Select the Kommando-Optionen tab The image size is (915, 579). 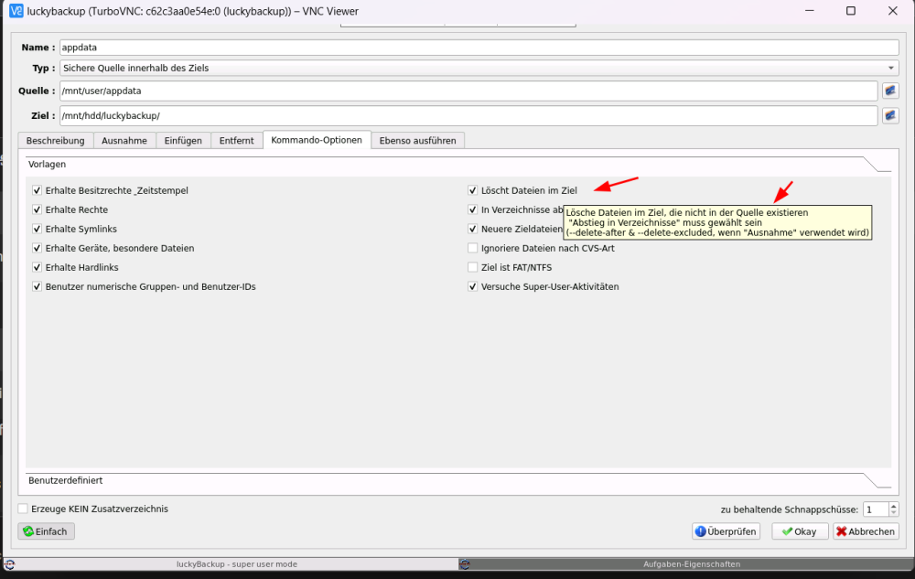(x=317, y=140)
